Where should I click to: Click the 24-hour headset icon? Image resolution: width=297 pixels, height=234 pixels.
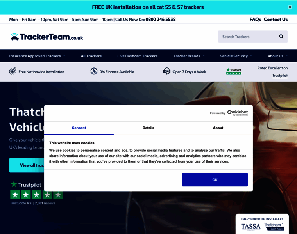[167, 71]
